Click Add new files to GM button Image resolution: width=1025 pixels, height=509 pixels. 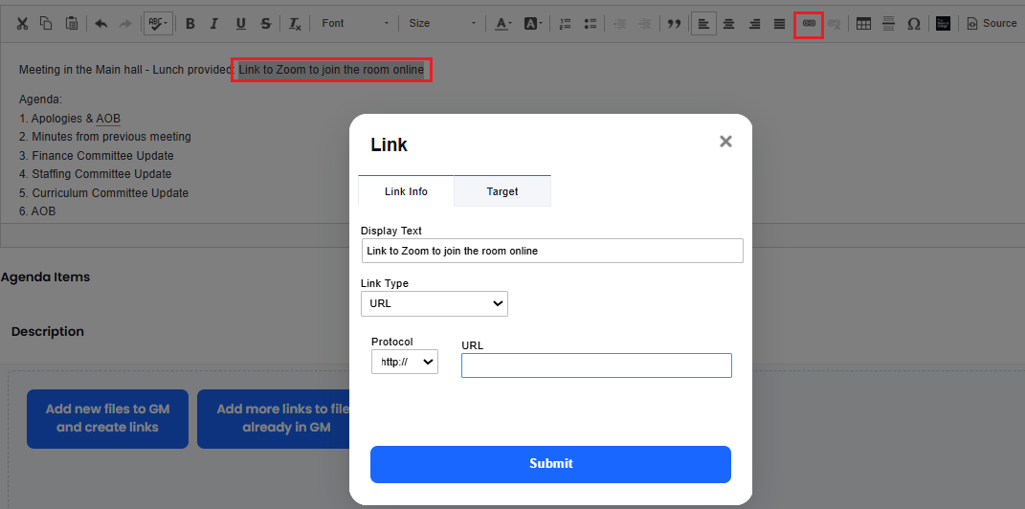pos(108,419)
